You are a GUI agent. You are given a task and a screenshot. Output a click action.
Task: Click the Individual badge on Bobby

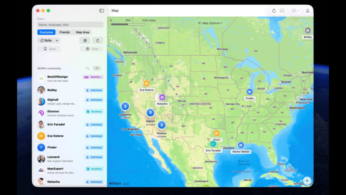[x=94, y=90]
